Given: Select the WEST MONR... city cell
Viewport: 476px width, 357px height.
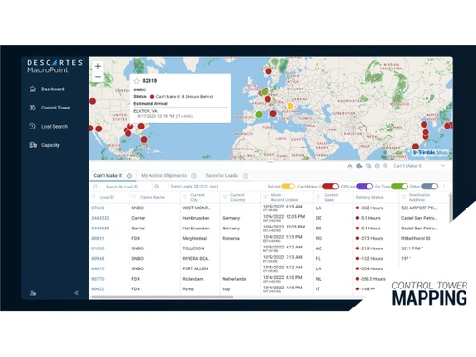Looking at the screenshot, I should tap(196, 208).
